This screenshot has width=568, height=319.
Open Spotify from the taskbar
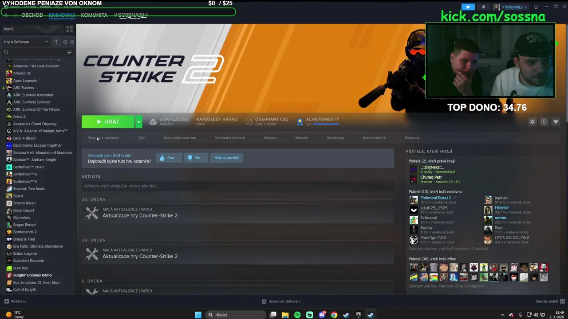297,315
